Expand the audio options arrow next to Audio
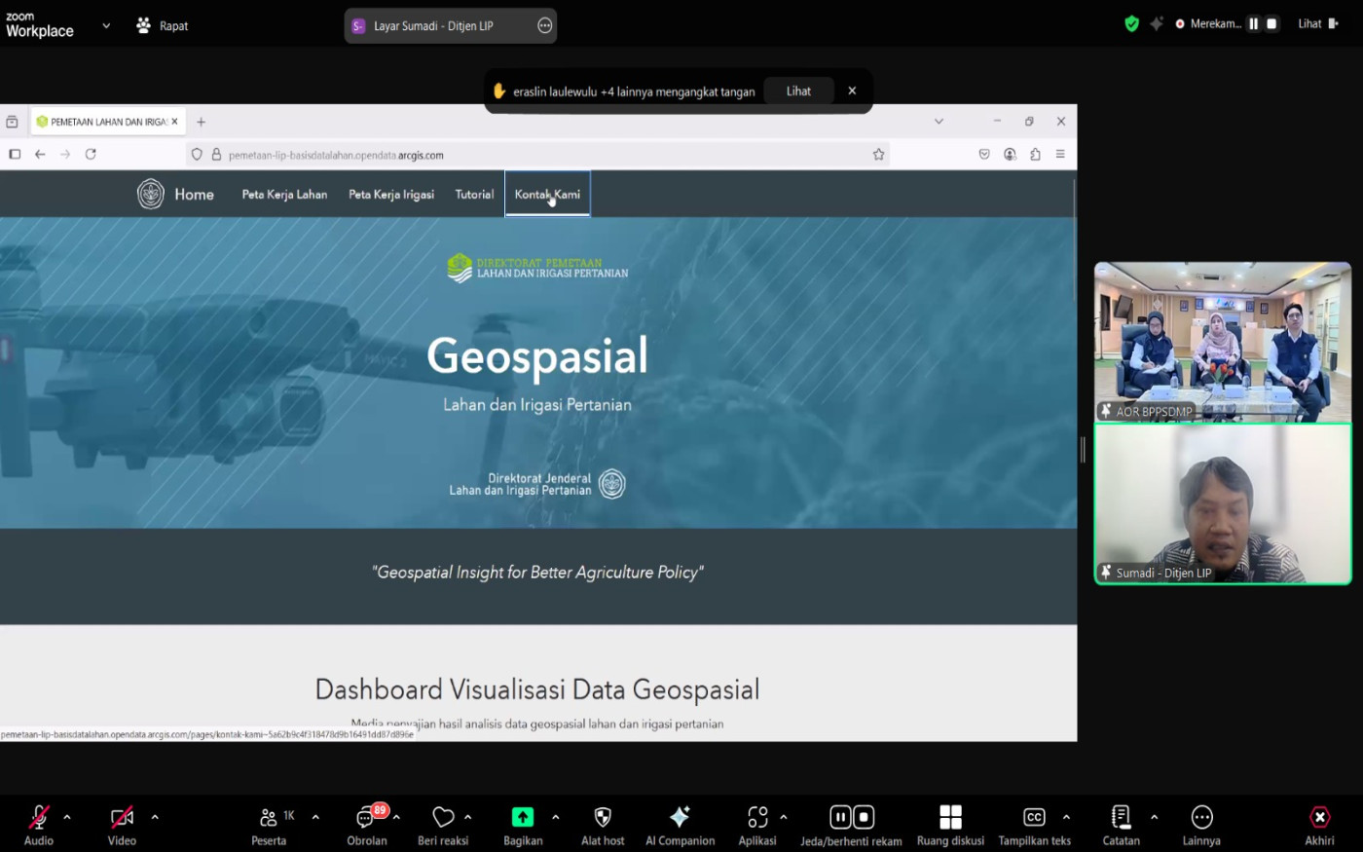This screenshot has height=852, width=1363. tap(67, 817)
